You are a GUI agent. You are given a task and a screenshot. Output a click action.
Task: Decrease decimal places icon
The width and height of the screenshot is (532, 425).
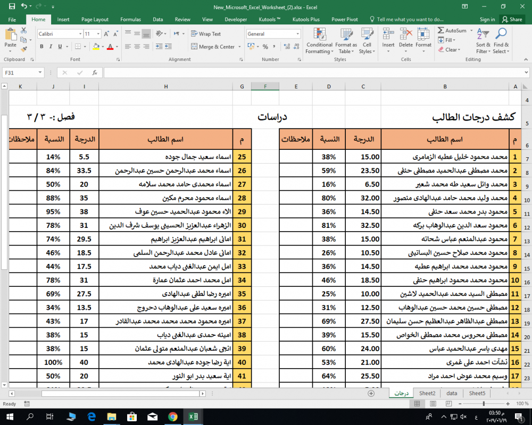point(296,46)
